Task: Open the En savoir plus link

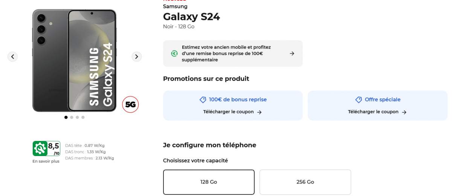Action: tap(46, 161)
